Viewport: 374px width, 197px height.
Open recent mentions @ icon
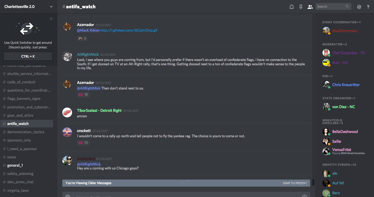(359, 7)
